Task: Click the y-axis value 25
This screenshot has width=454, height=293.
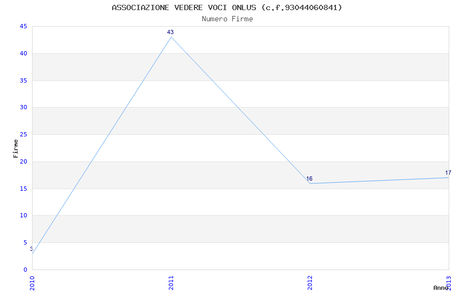Action: point(24,135)
